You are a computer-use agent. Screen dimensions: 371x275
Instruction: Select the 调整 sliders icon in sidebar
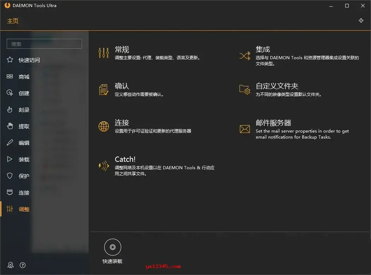pyautogui.click(x=10, y=209)
